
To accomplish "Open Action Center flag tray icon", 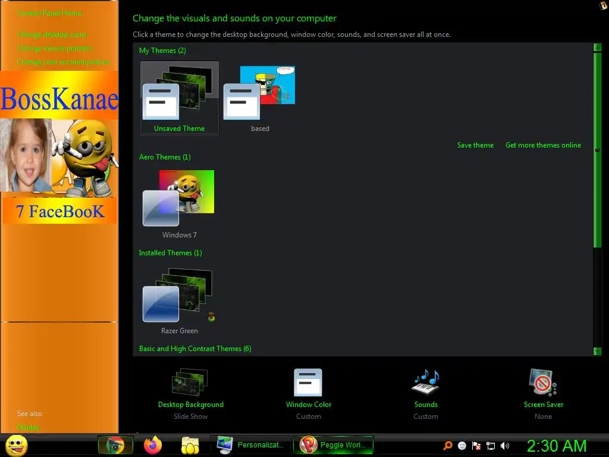I will [x=476, y=445].
